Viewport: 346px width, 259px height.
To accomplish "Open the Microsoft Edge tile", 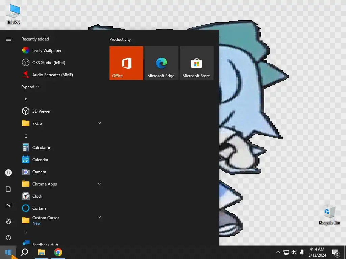I will pos(161,63).
